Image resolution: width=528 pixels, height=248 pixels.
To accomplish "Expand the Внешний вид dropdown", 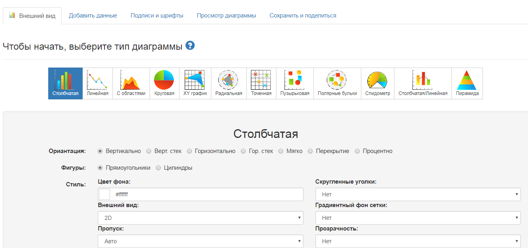I will (x=200, y=218).
